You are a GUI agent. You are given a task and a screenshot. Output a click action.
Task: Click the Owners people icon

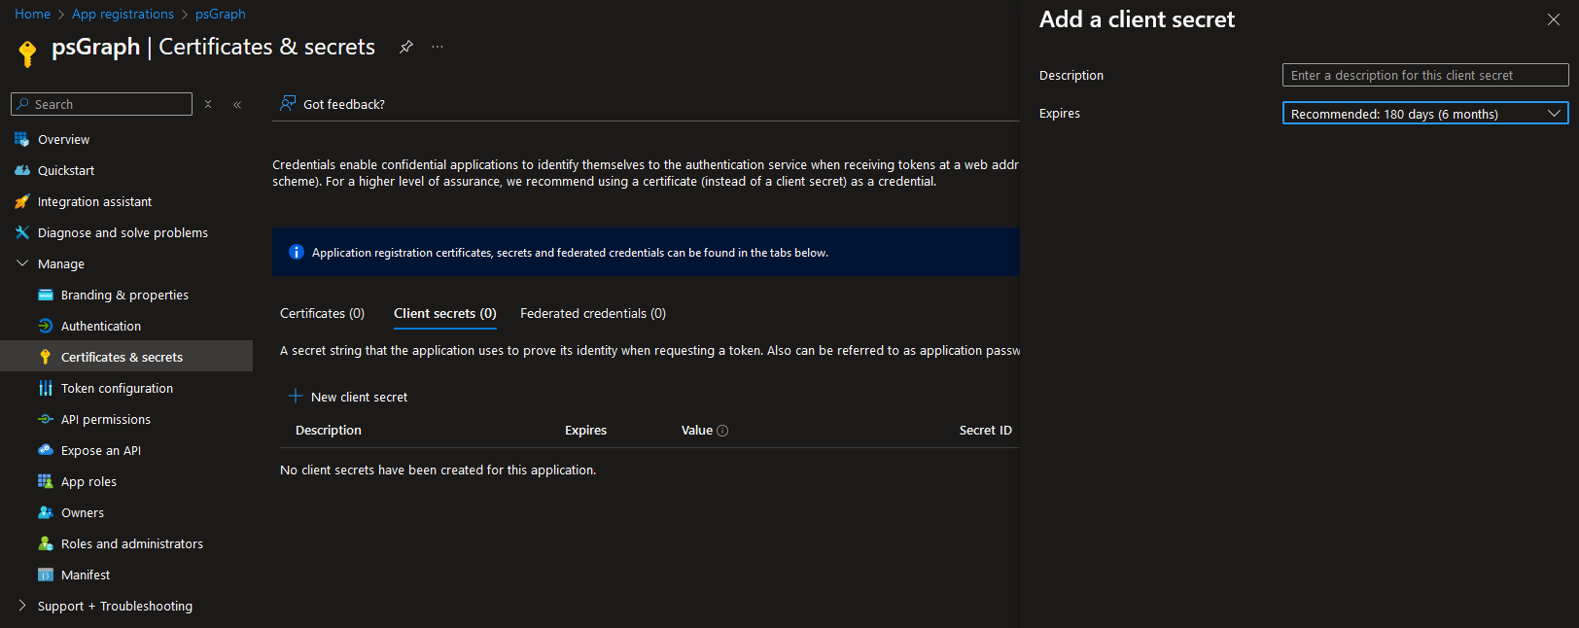point(45,512)
